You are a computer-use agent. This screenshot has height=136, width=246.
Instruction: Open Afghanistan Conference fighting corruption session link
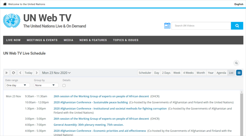click(110, 108)
